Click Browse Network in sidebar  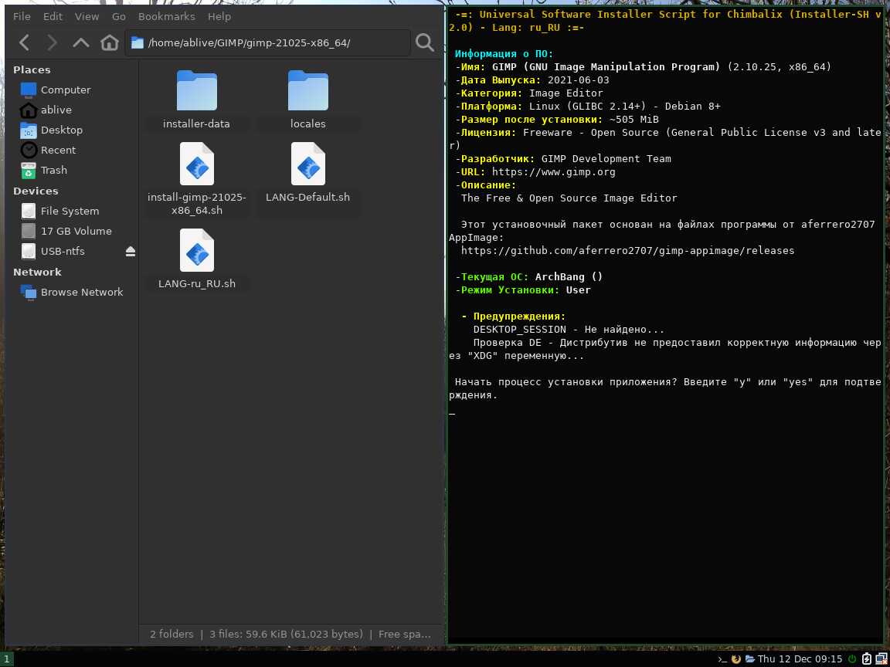[81, 292]
